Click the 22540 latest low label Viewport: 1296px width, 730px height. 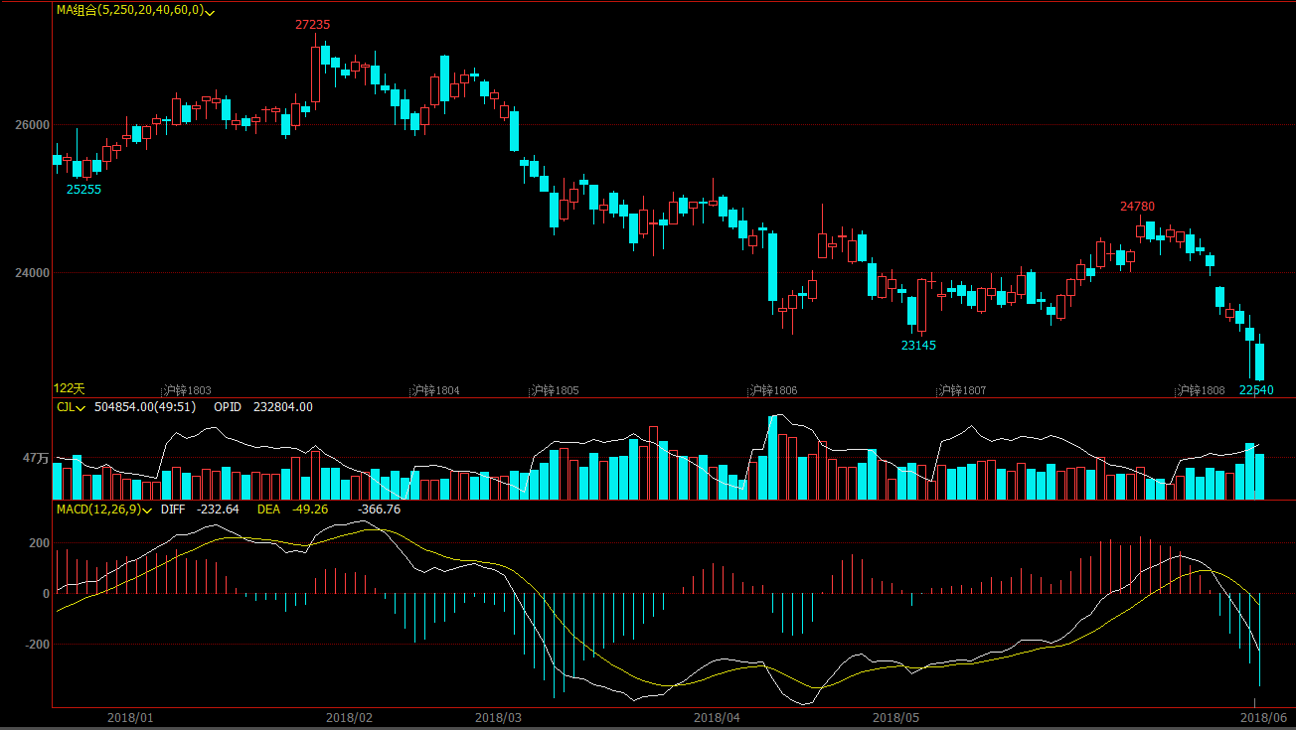pyautogui.click(x=1256, y=390)
